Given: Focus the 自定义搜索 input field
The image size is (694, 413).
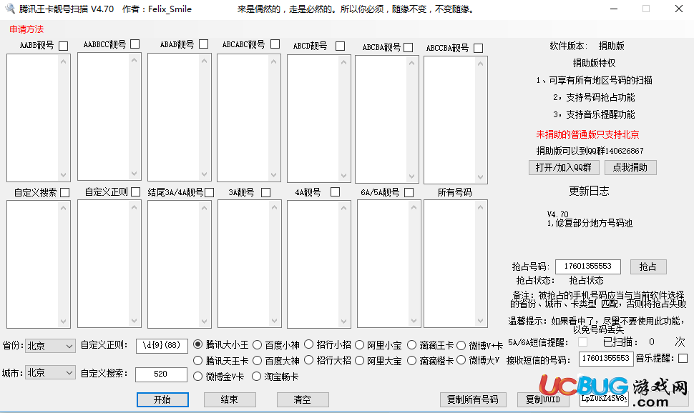Looking at the screenshot, I should 161,374.
